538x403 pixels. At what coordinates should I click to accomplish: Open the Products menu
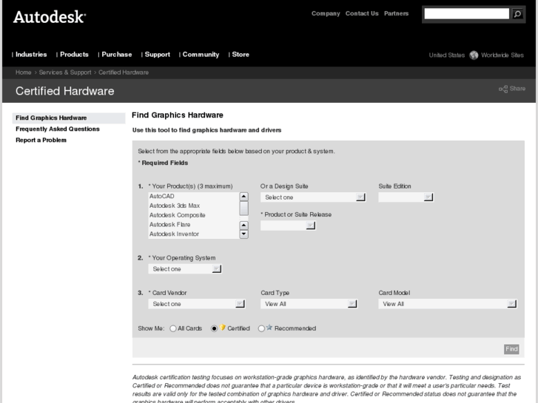pyautogui.click(x=74, y=55)
